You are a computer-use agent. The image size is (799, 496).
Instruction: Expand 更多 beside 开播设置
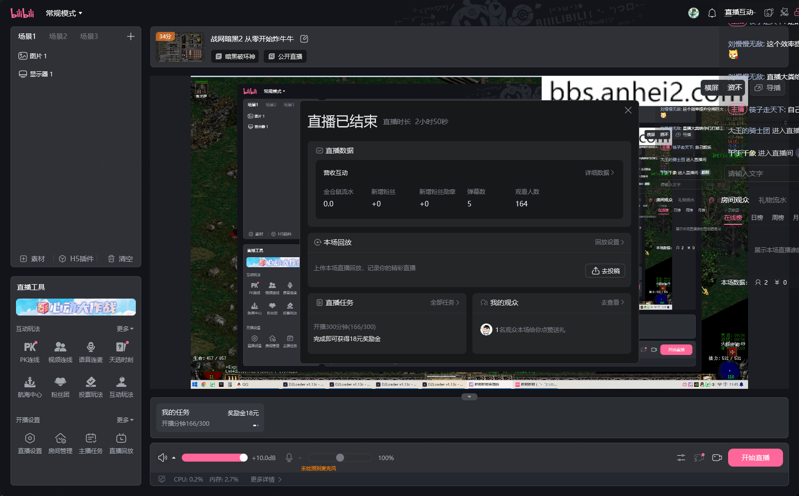[125, 420]
